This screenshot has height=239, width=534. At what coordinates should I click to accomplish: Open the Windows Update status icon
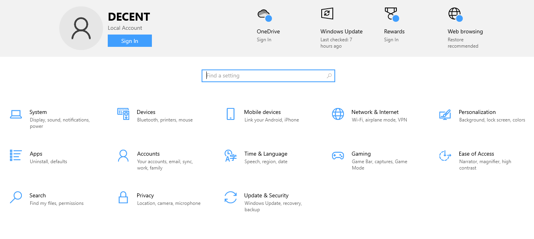pyautogui.click(x=327, y=13)
